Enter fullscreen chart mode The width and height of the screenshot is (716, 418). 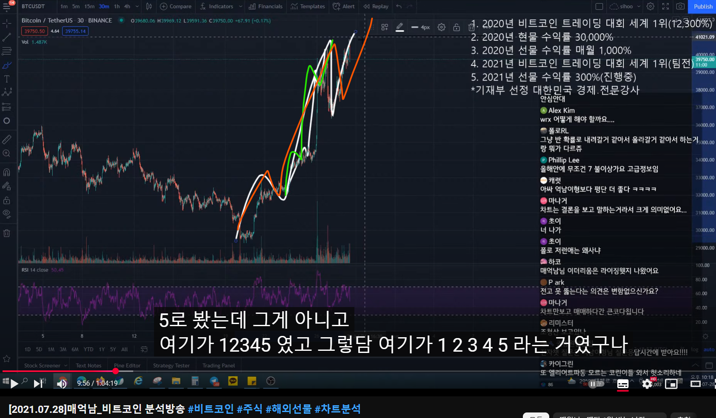pos(665,6)
